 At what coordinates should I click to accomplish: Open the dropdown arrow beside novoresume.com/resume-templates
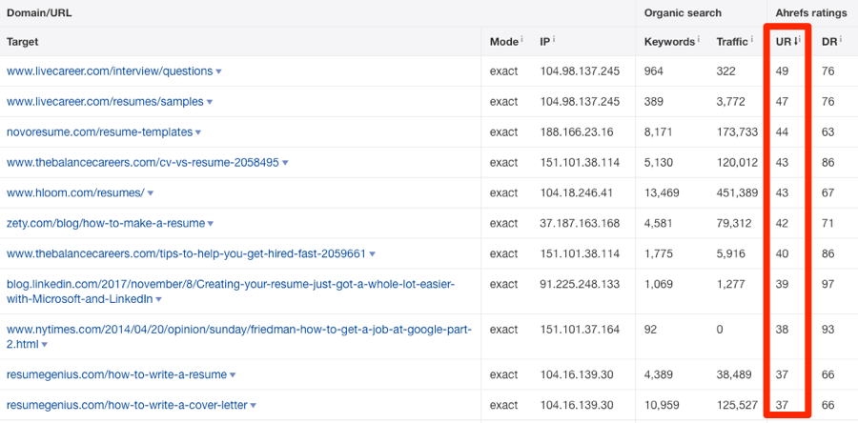pyautogui.click(x=198, y=132)
